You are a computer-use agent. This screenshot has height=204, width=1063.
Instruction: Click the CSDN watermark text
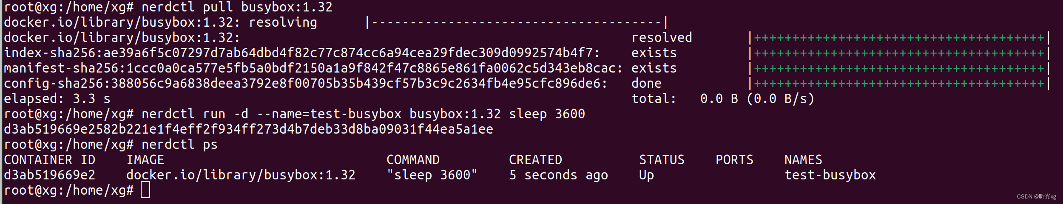pyautogui.click(x=1037, y=196)
